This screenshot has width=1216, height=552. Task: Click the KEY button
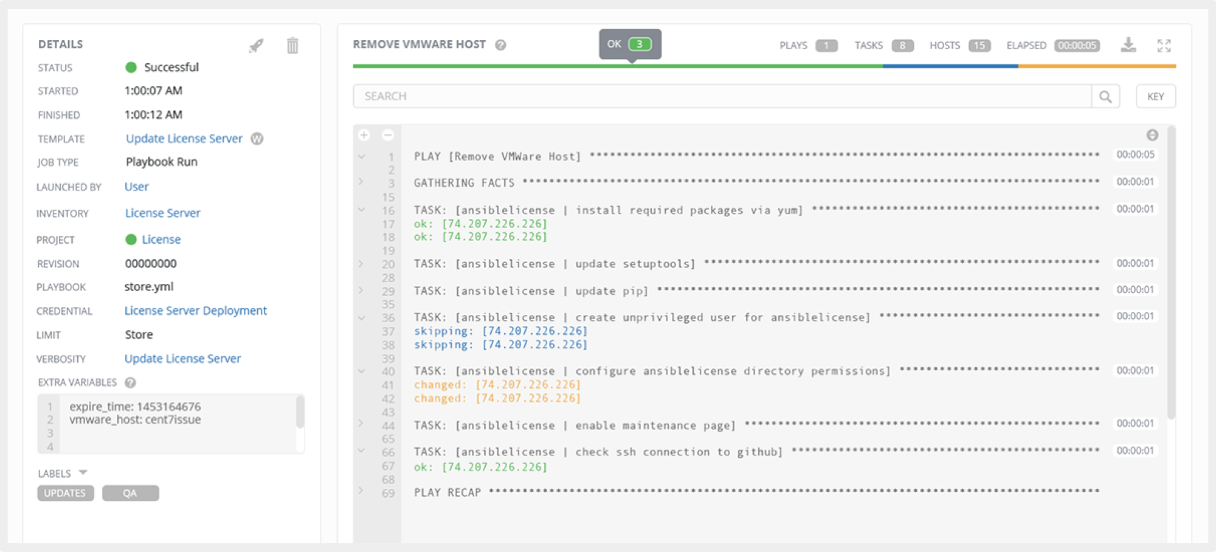(x=1155, y=97)
